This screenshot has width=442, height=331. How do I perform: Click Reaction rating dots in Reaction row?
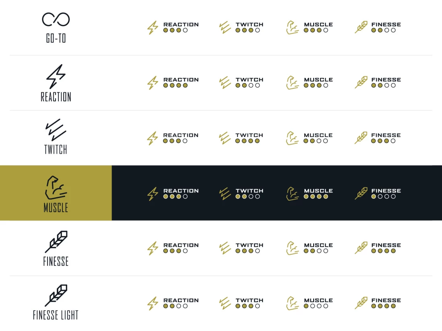pos(176,86)
